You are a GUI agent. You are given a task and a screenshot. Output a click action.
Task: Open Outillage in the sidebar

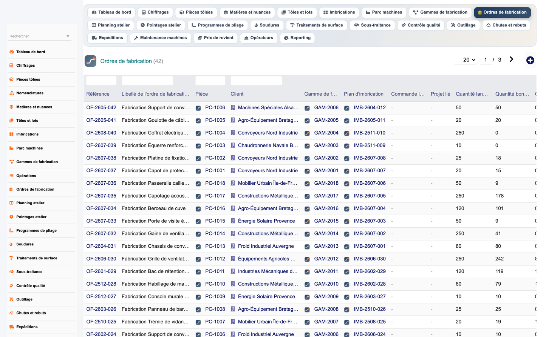tap(24, 299)
